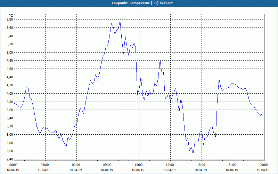Click the °C unit label on the axis

pyautogui.click(x=11, y=16)
